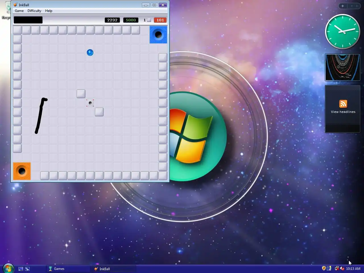
Task: Open the Difficulty menu
Action: click(x=34, y=11)
